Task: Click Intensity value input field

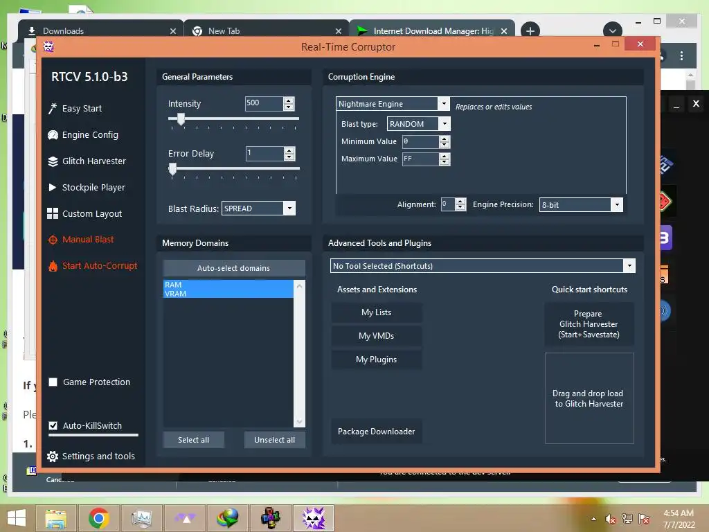Action: pyautogui.click(x=264, y=104)
